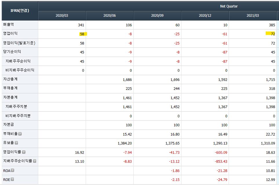Click the question mark next to 영업이익률

click(24, 152)
